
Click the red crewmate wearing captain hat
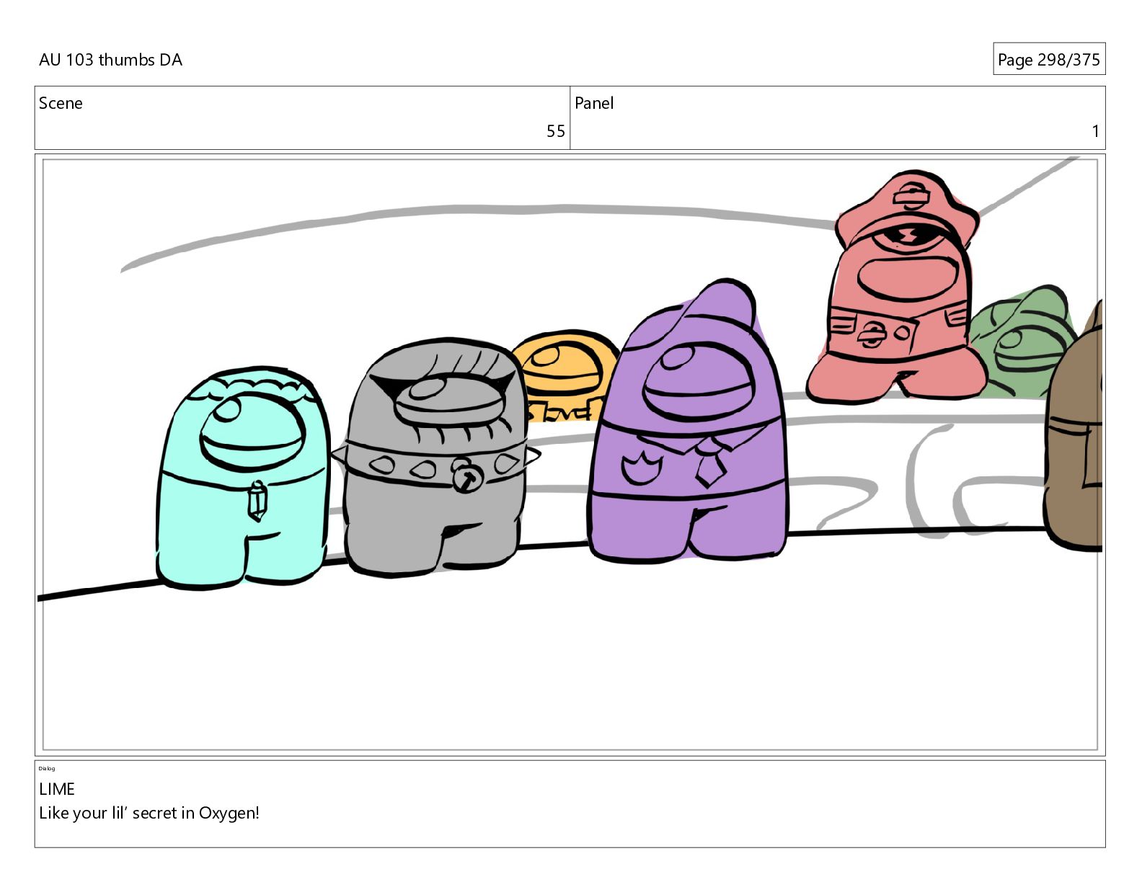[x=898, y=288]
